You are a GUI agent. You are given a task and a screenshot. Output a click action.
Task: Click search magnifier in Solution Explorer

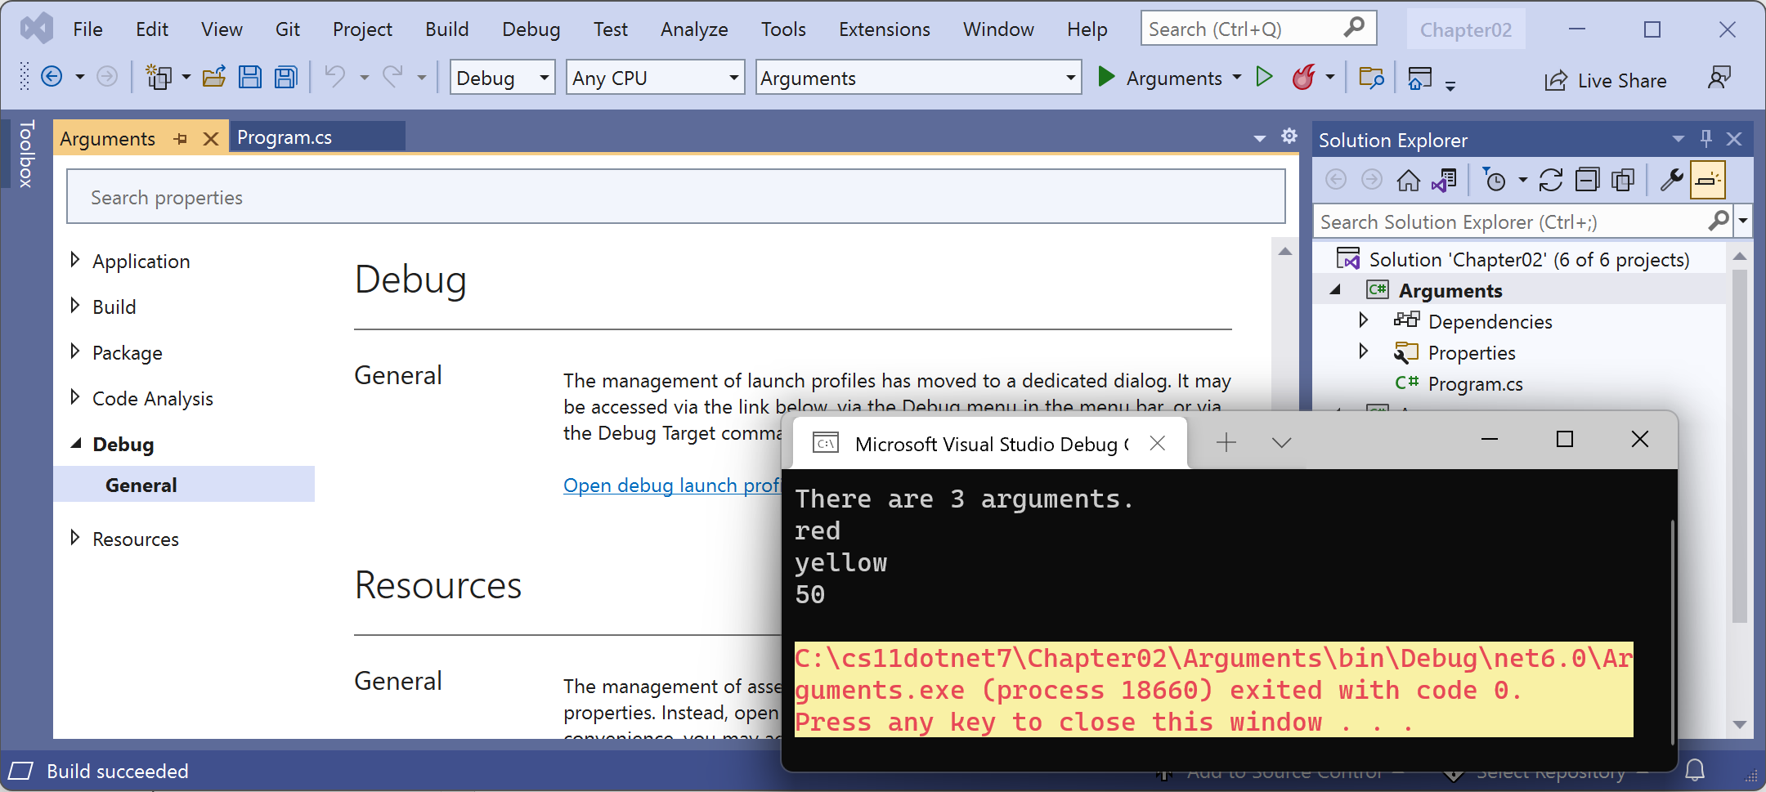[x=1719, y=221]
